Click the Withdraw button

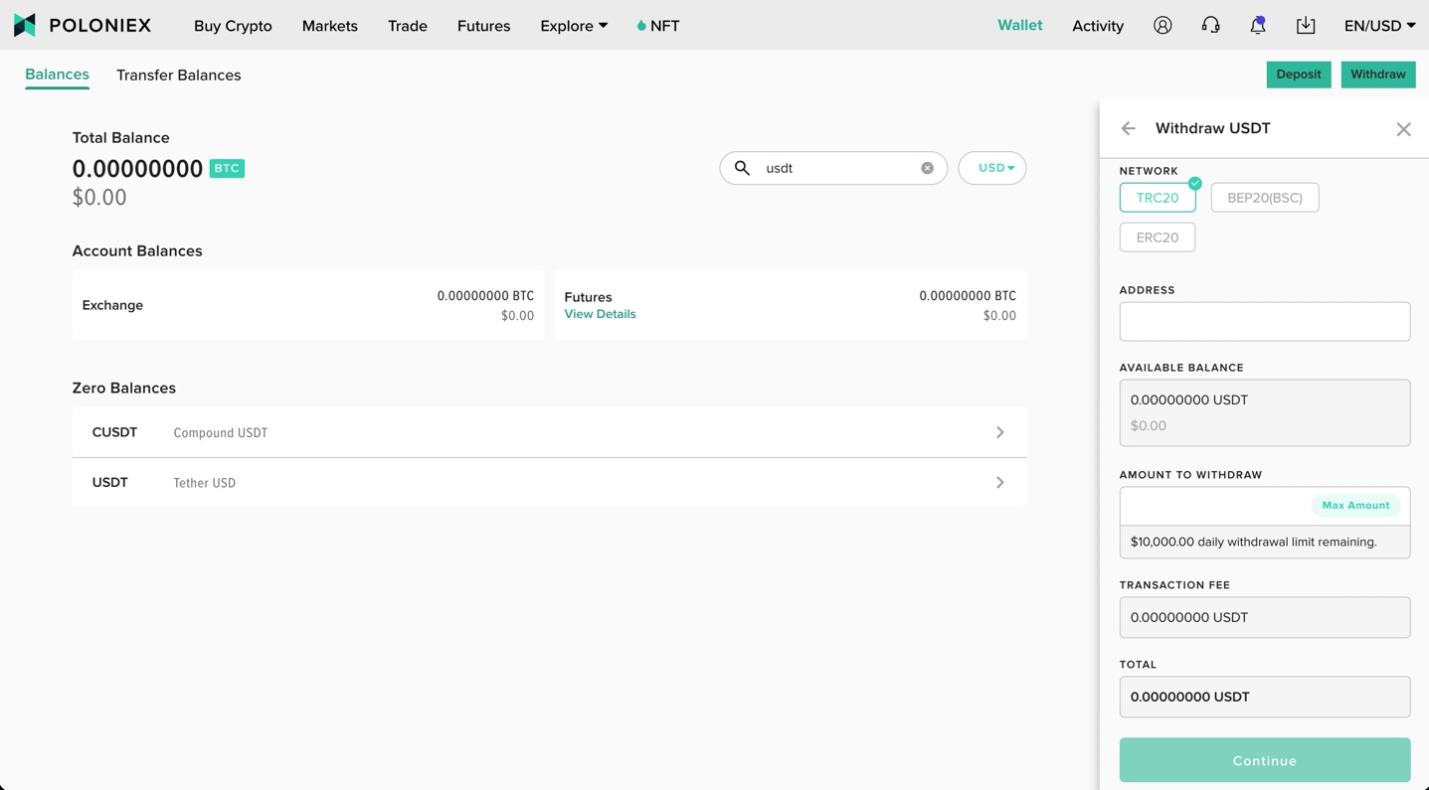(x=1378, y=75)
